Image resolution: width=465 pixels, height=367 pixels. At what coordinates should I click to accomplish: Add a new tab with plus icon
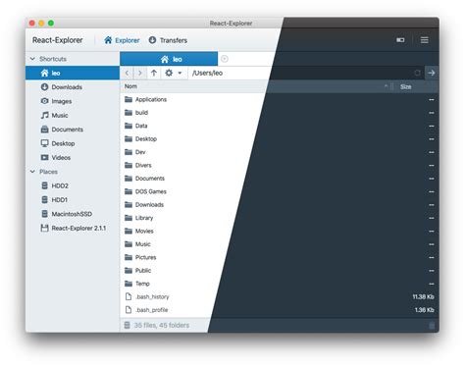(x=225, y=59)
